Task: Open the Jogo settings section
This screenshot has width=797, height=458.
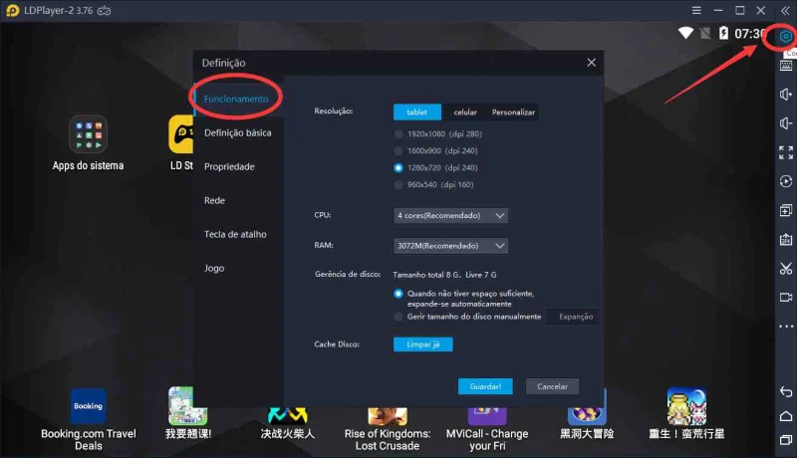Action: 214,268
